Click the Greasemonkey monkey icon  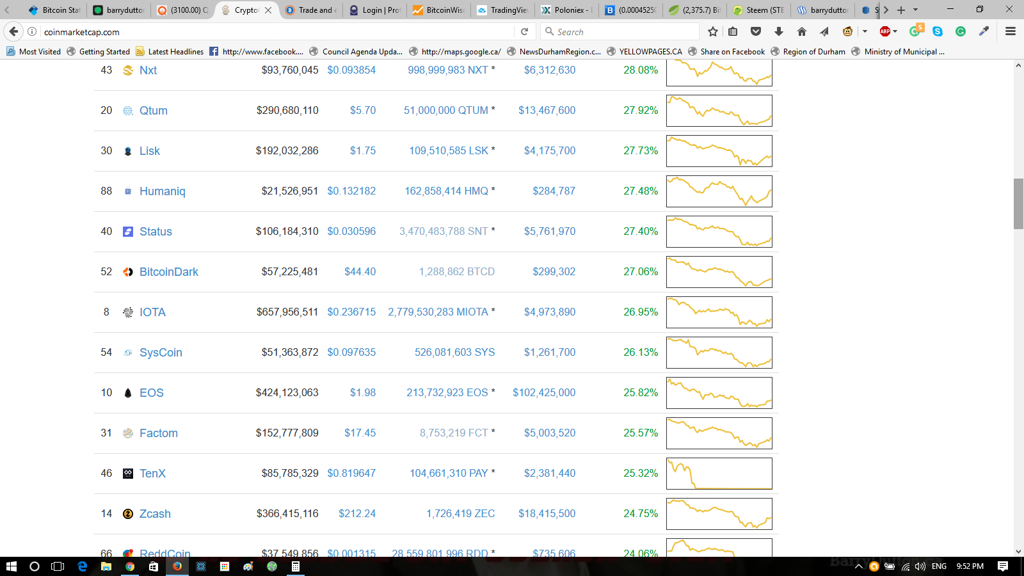tap(847, 31)
